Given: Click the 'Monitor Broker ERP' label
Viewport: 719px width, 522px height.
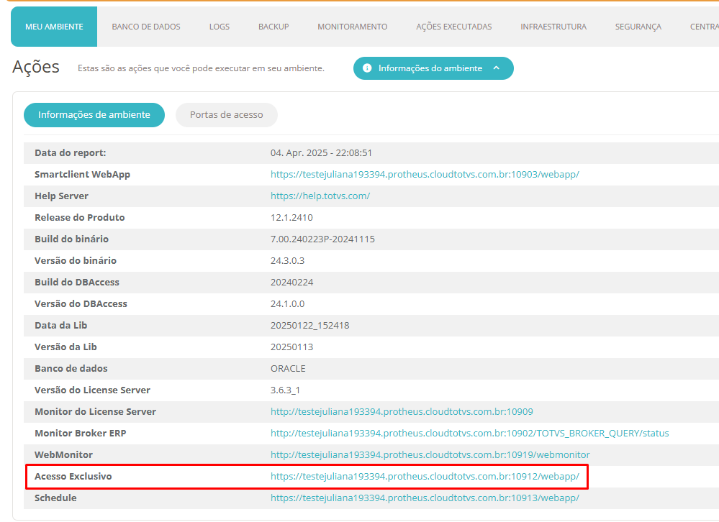Looking at the screenshot, I should coord(81,433).
